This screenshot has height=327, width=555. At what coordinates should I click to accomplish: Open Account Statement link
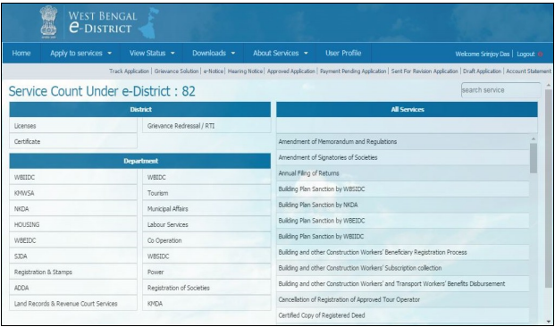tap(528, 71)
